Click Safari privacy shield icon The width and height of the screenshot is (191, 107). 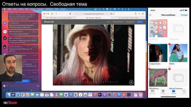[x=70, y=14]
